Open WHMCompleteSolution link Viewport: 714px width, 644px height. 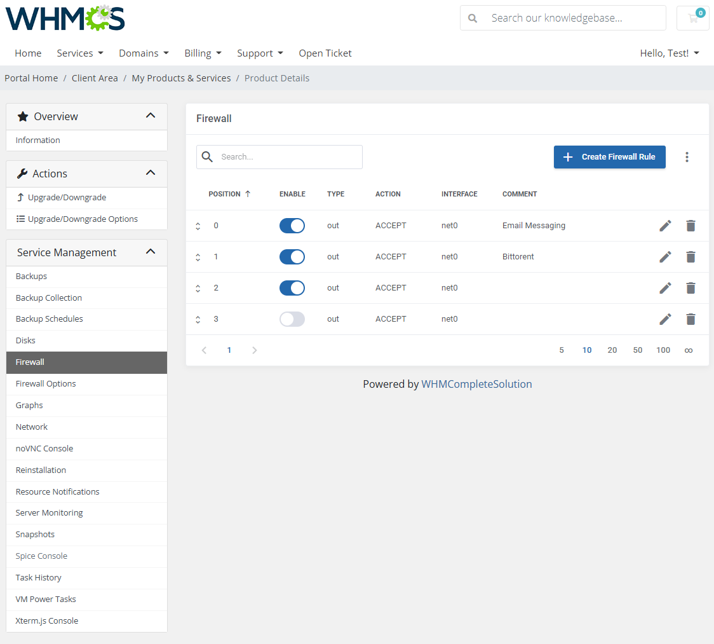click(x=476, y=384)
